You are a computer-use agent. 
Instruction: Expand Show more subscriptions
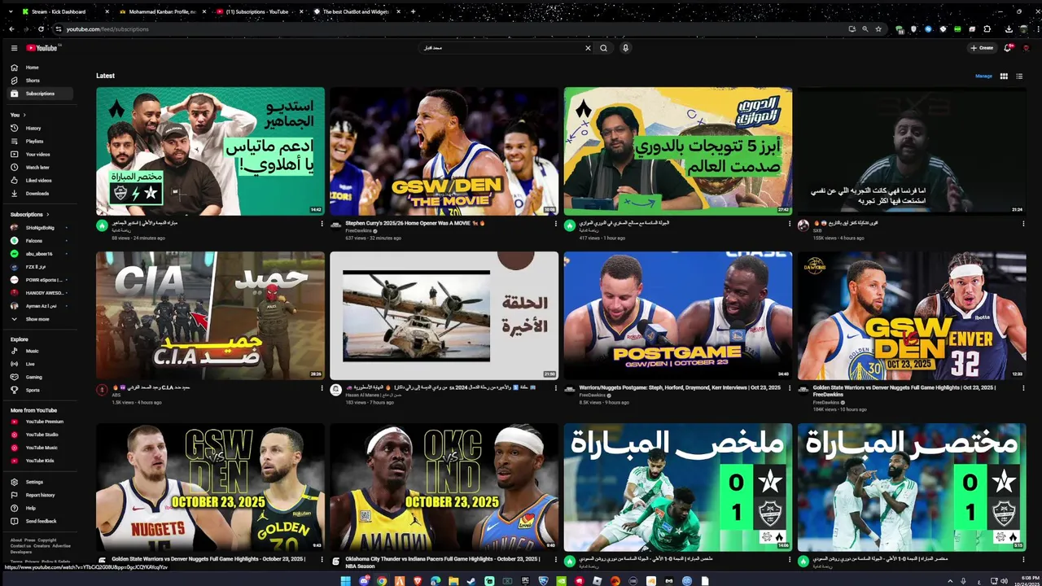tap(41, 319)
